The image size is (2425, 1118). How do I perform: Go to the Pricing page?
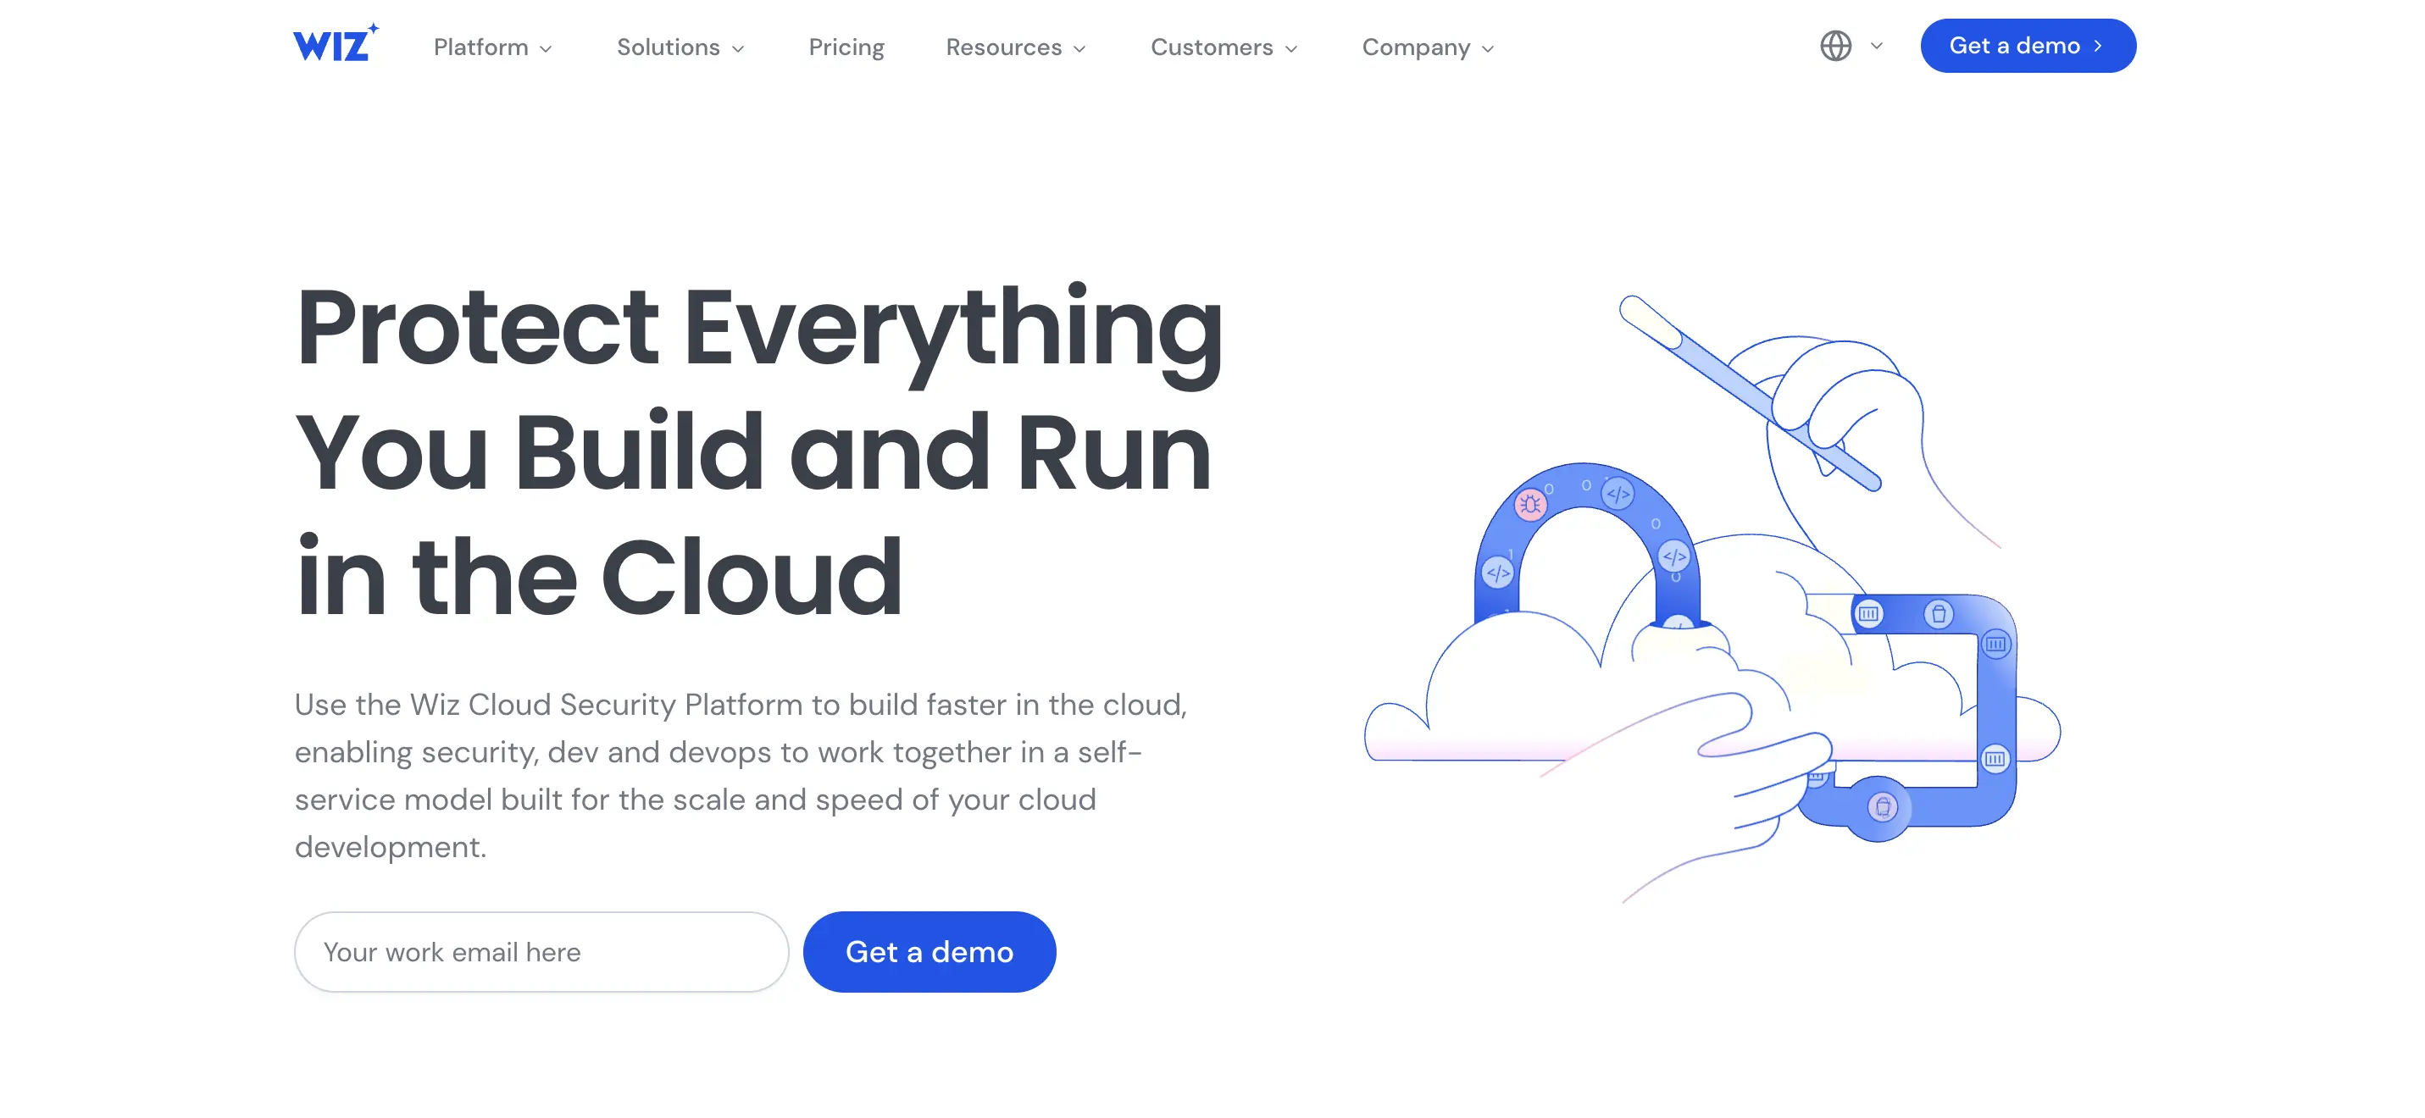(846, 47)
